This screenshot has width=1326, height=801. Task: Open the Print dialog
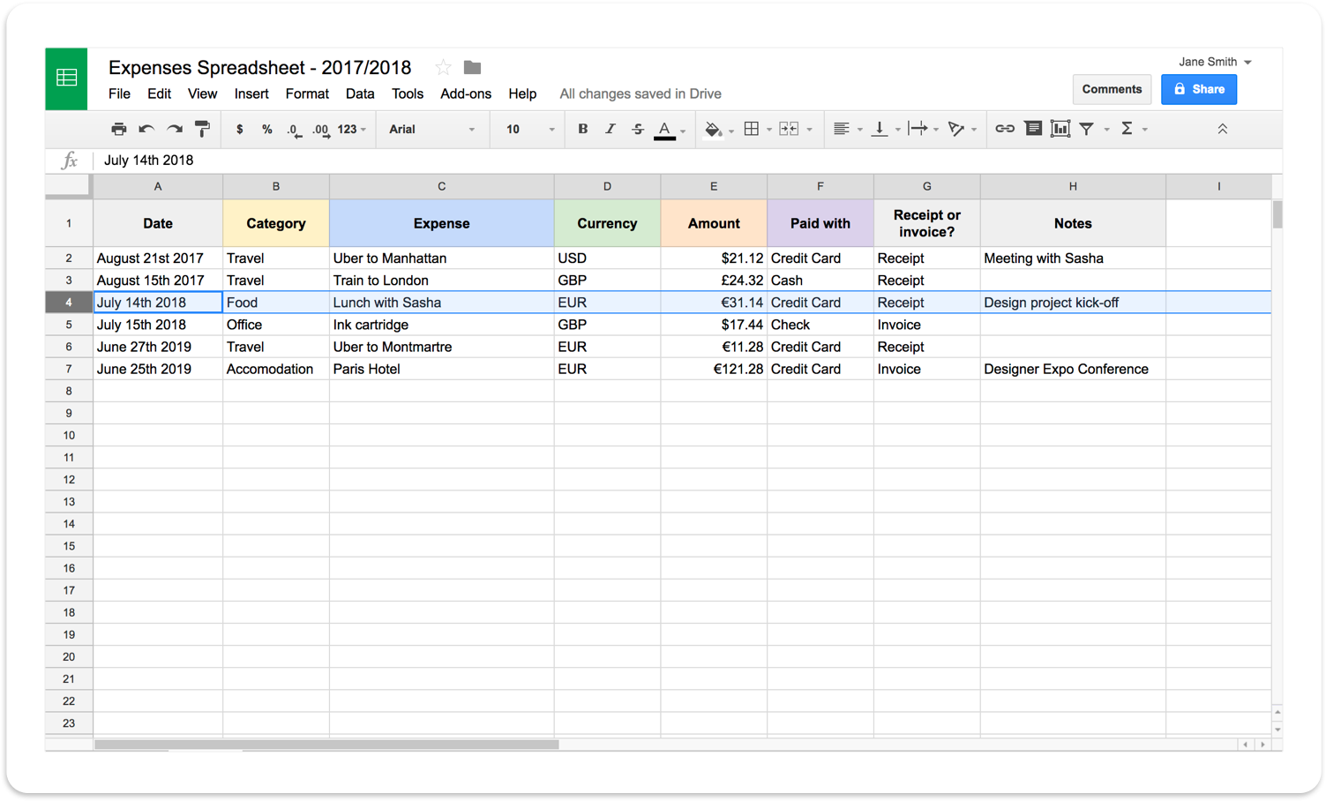click(119, 129)
